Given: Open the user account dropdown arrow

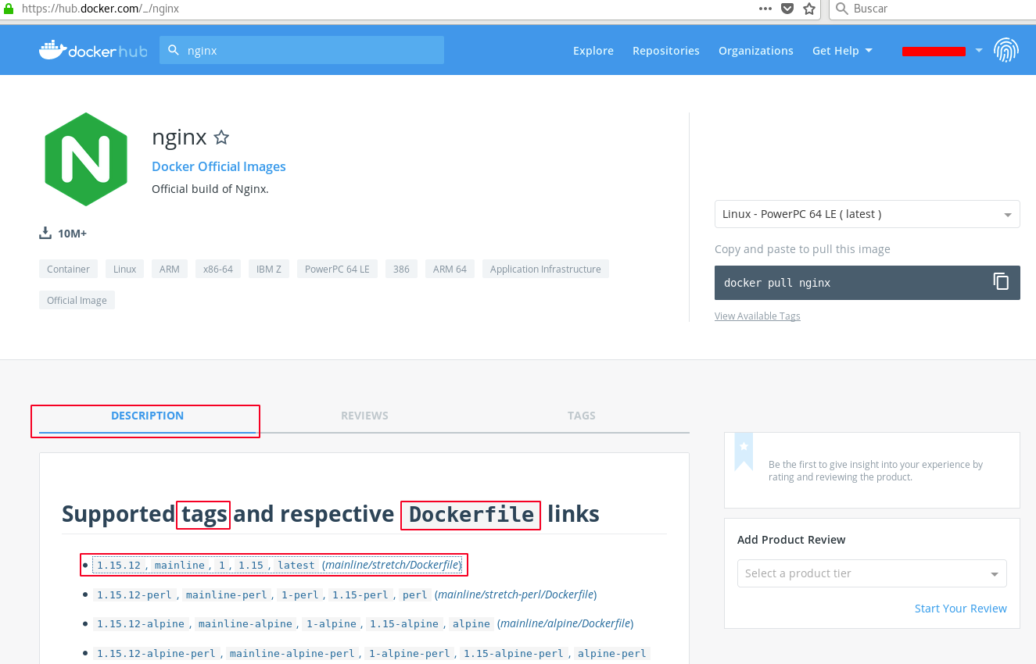Looking at the screenshot, I should click(x=978, y=51).
